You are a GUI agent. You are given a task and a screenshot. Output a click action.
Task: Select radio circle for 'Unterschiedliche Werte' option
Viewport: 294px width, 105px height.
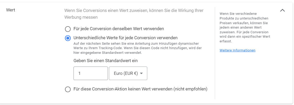[x=68, y=38]
